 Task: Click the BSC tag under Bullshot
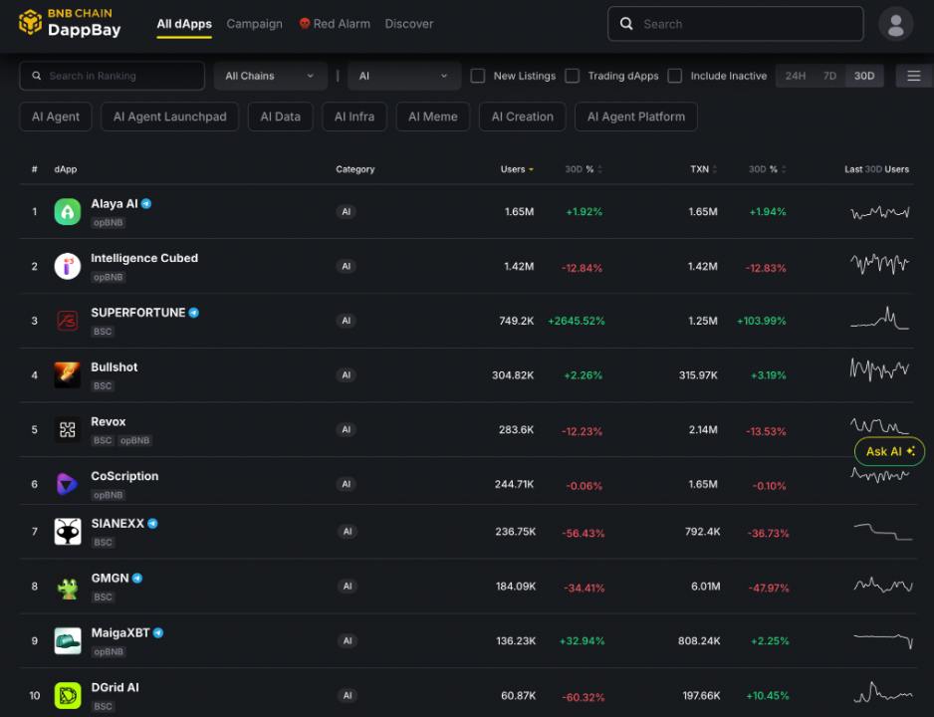click(103, 386)
